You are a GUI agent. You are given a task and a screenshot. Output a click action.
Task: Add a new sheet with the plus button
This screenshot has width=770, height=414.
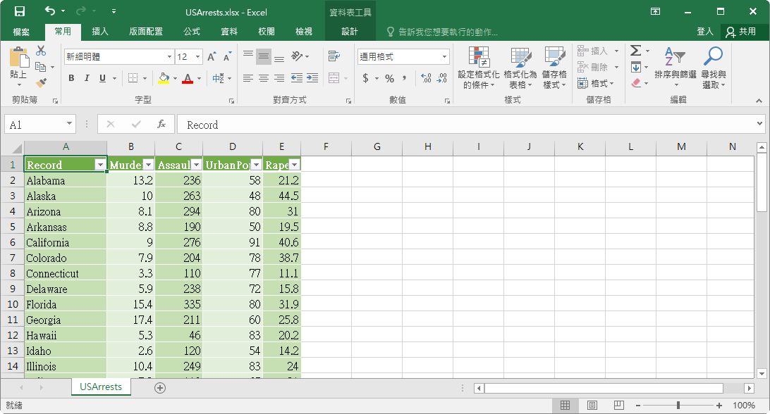tap(159, 387)
